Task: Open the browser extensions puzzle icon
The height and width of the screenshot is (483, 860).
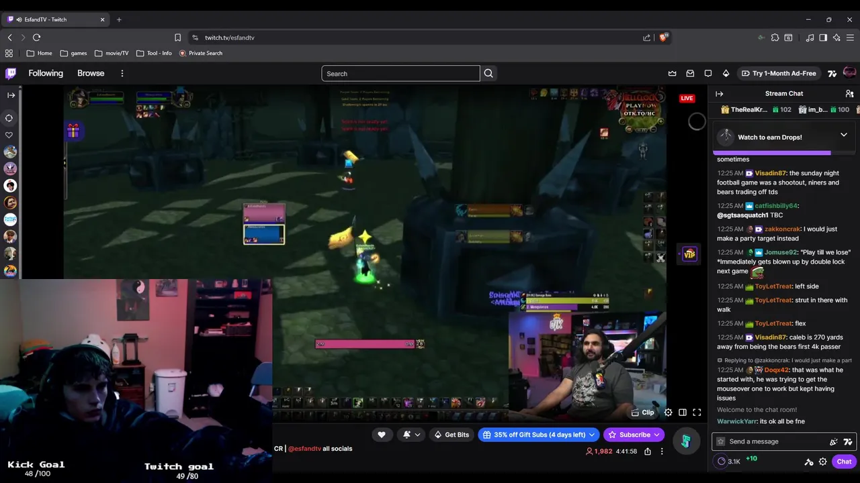Action: (775, 38)
